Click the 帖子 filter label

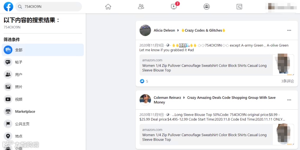19,62
